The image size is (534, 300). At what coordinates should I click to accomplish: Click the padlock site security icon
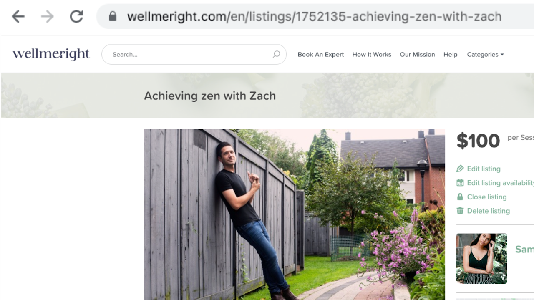[112, 16]
